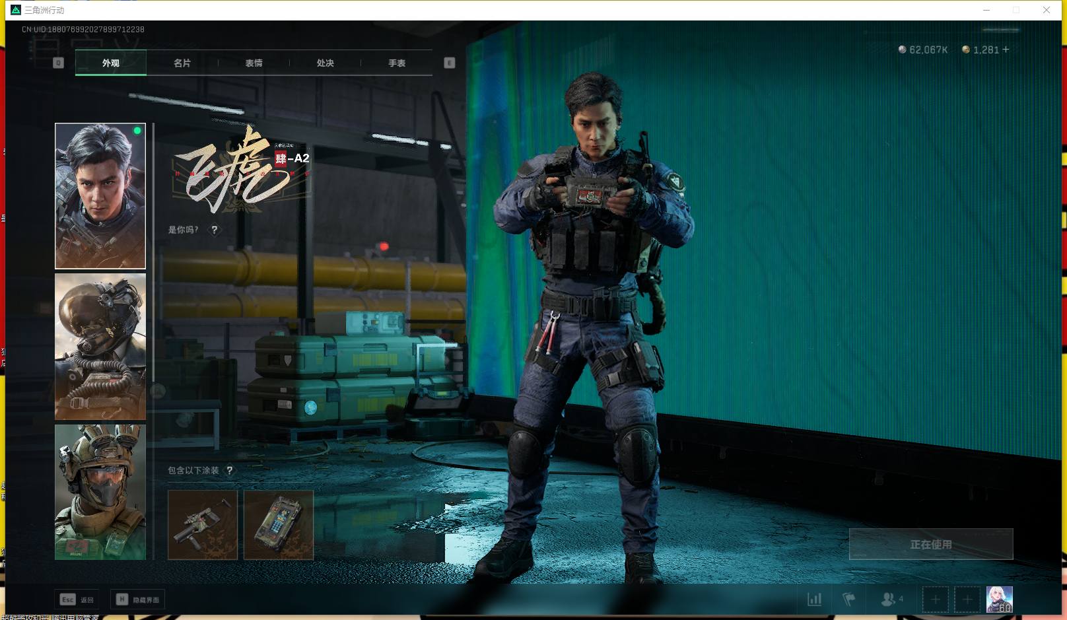Click the question mark beside 是你吗?

(x=214, y=230)
